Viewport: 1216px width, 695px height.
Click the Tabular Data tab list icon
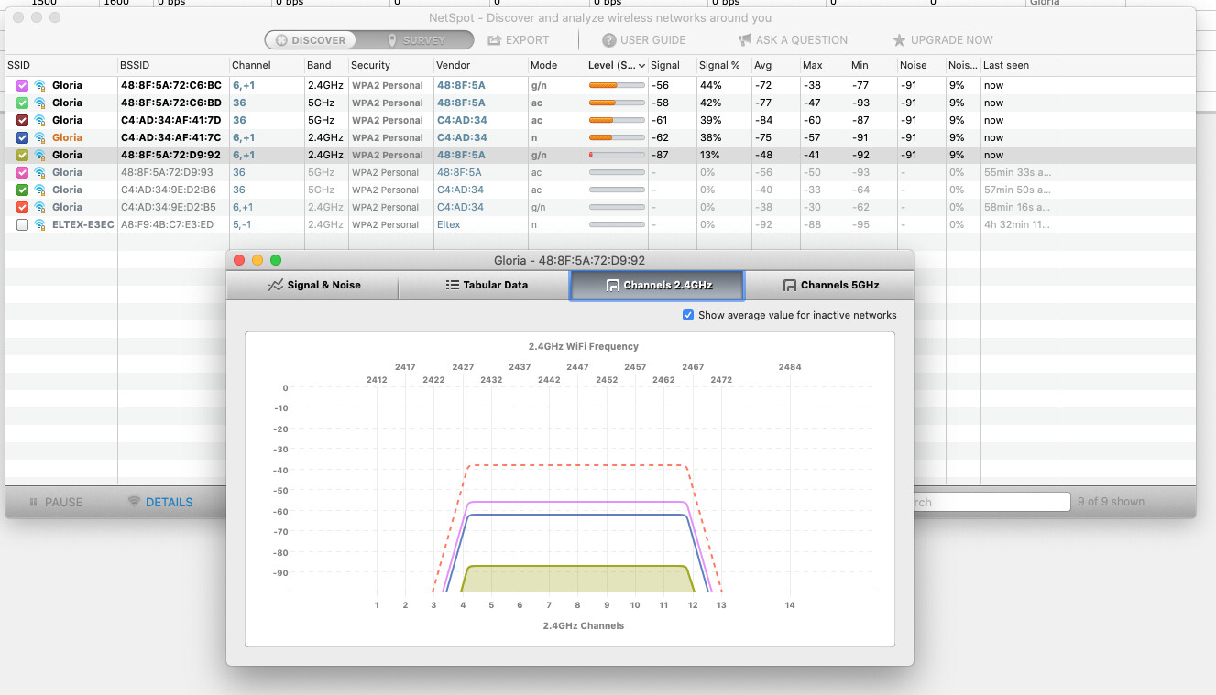click(x=452, y=285)
